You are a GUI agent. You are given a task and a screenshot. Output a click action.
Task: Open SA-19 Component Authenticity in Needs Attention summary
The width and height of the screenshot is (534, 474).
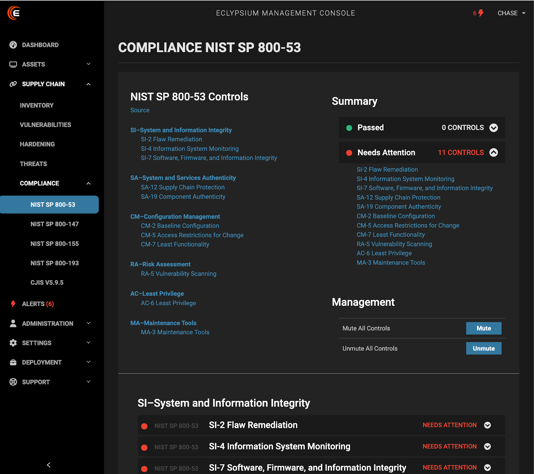399,207
